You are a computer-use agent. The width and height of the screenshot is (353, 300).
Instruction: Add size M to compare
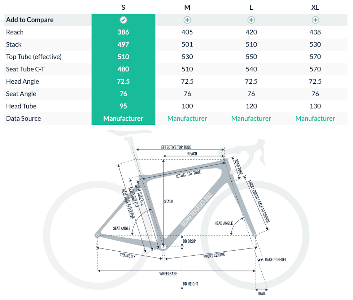point(187,20)
